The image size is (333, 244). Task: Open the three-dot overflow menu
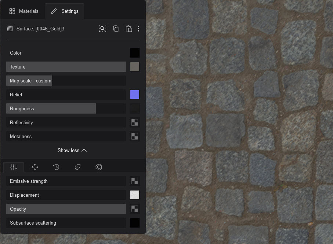pyautogui.click(x=138, y=28)
